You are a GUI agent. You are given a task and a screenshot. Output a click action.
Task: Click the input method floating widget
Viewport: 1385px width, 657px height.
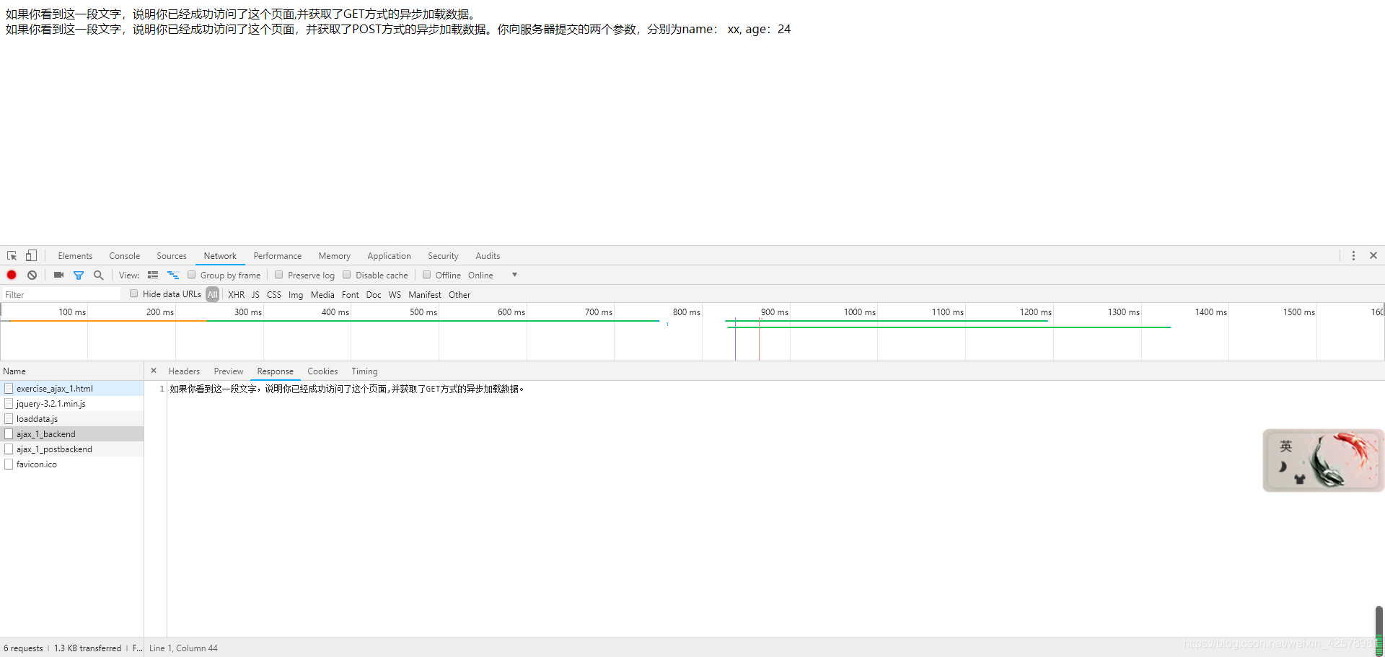(x=1323, y=460)
